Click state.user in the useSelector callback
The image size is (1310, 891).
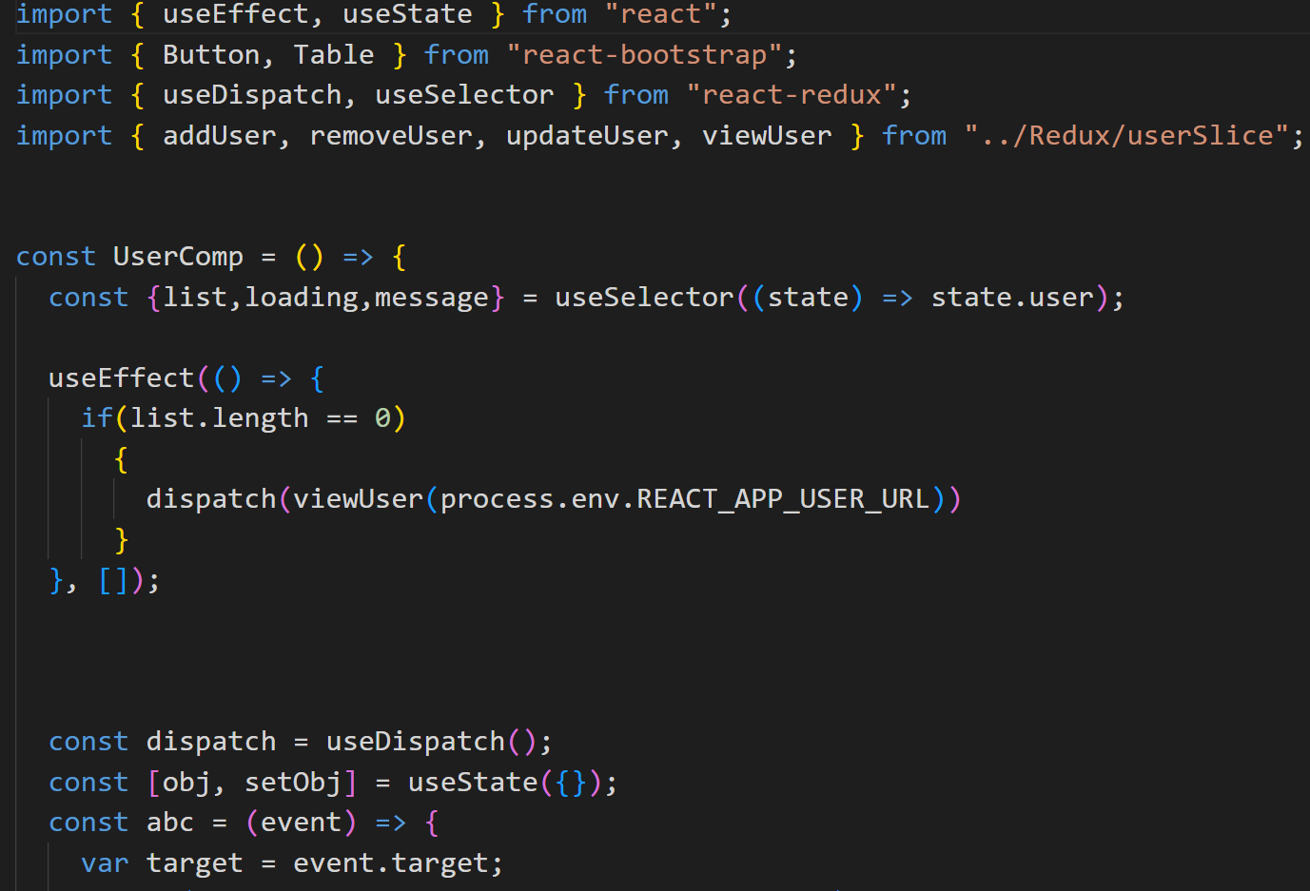click(x=1011, y=298)
